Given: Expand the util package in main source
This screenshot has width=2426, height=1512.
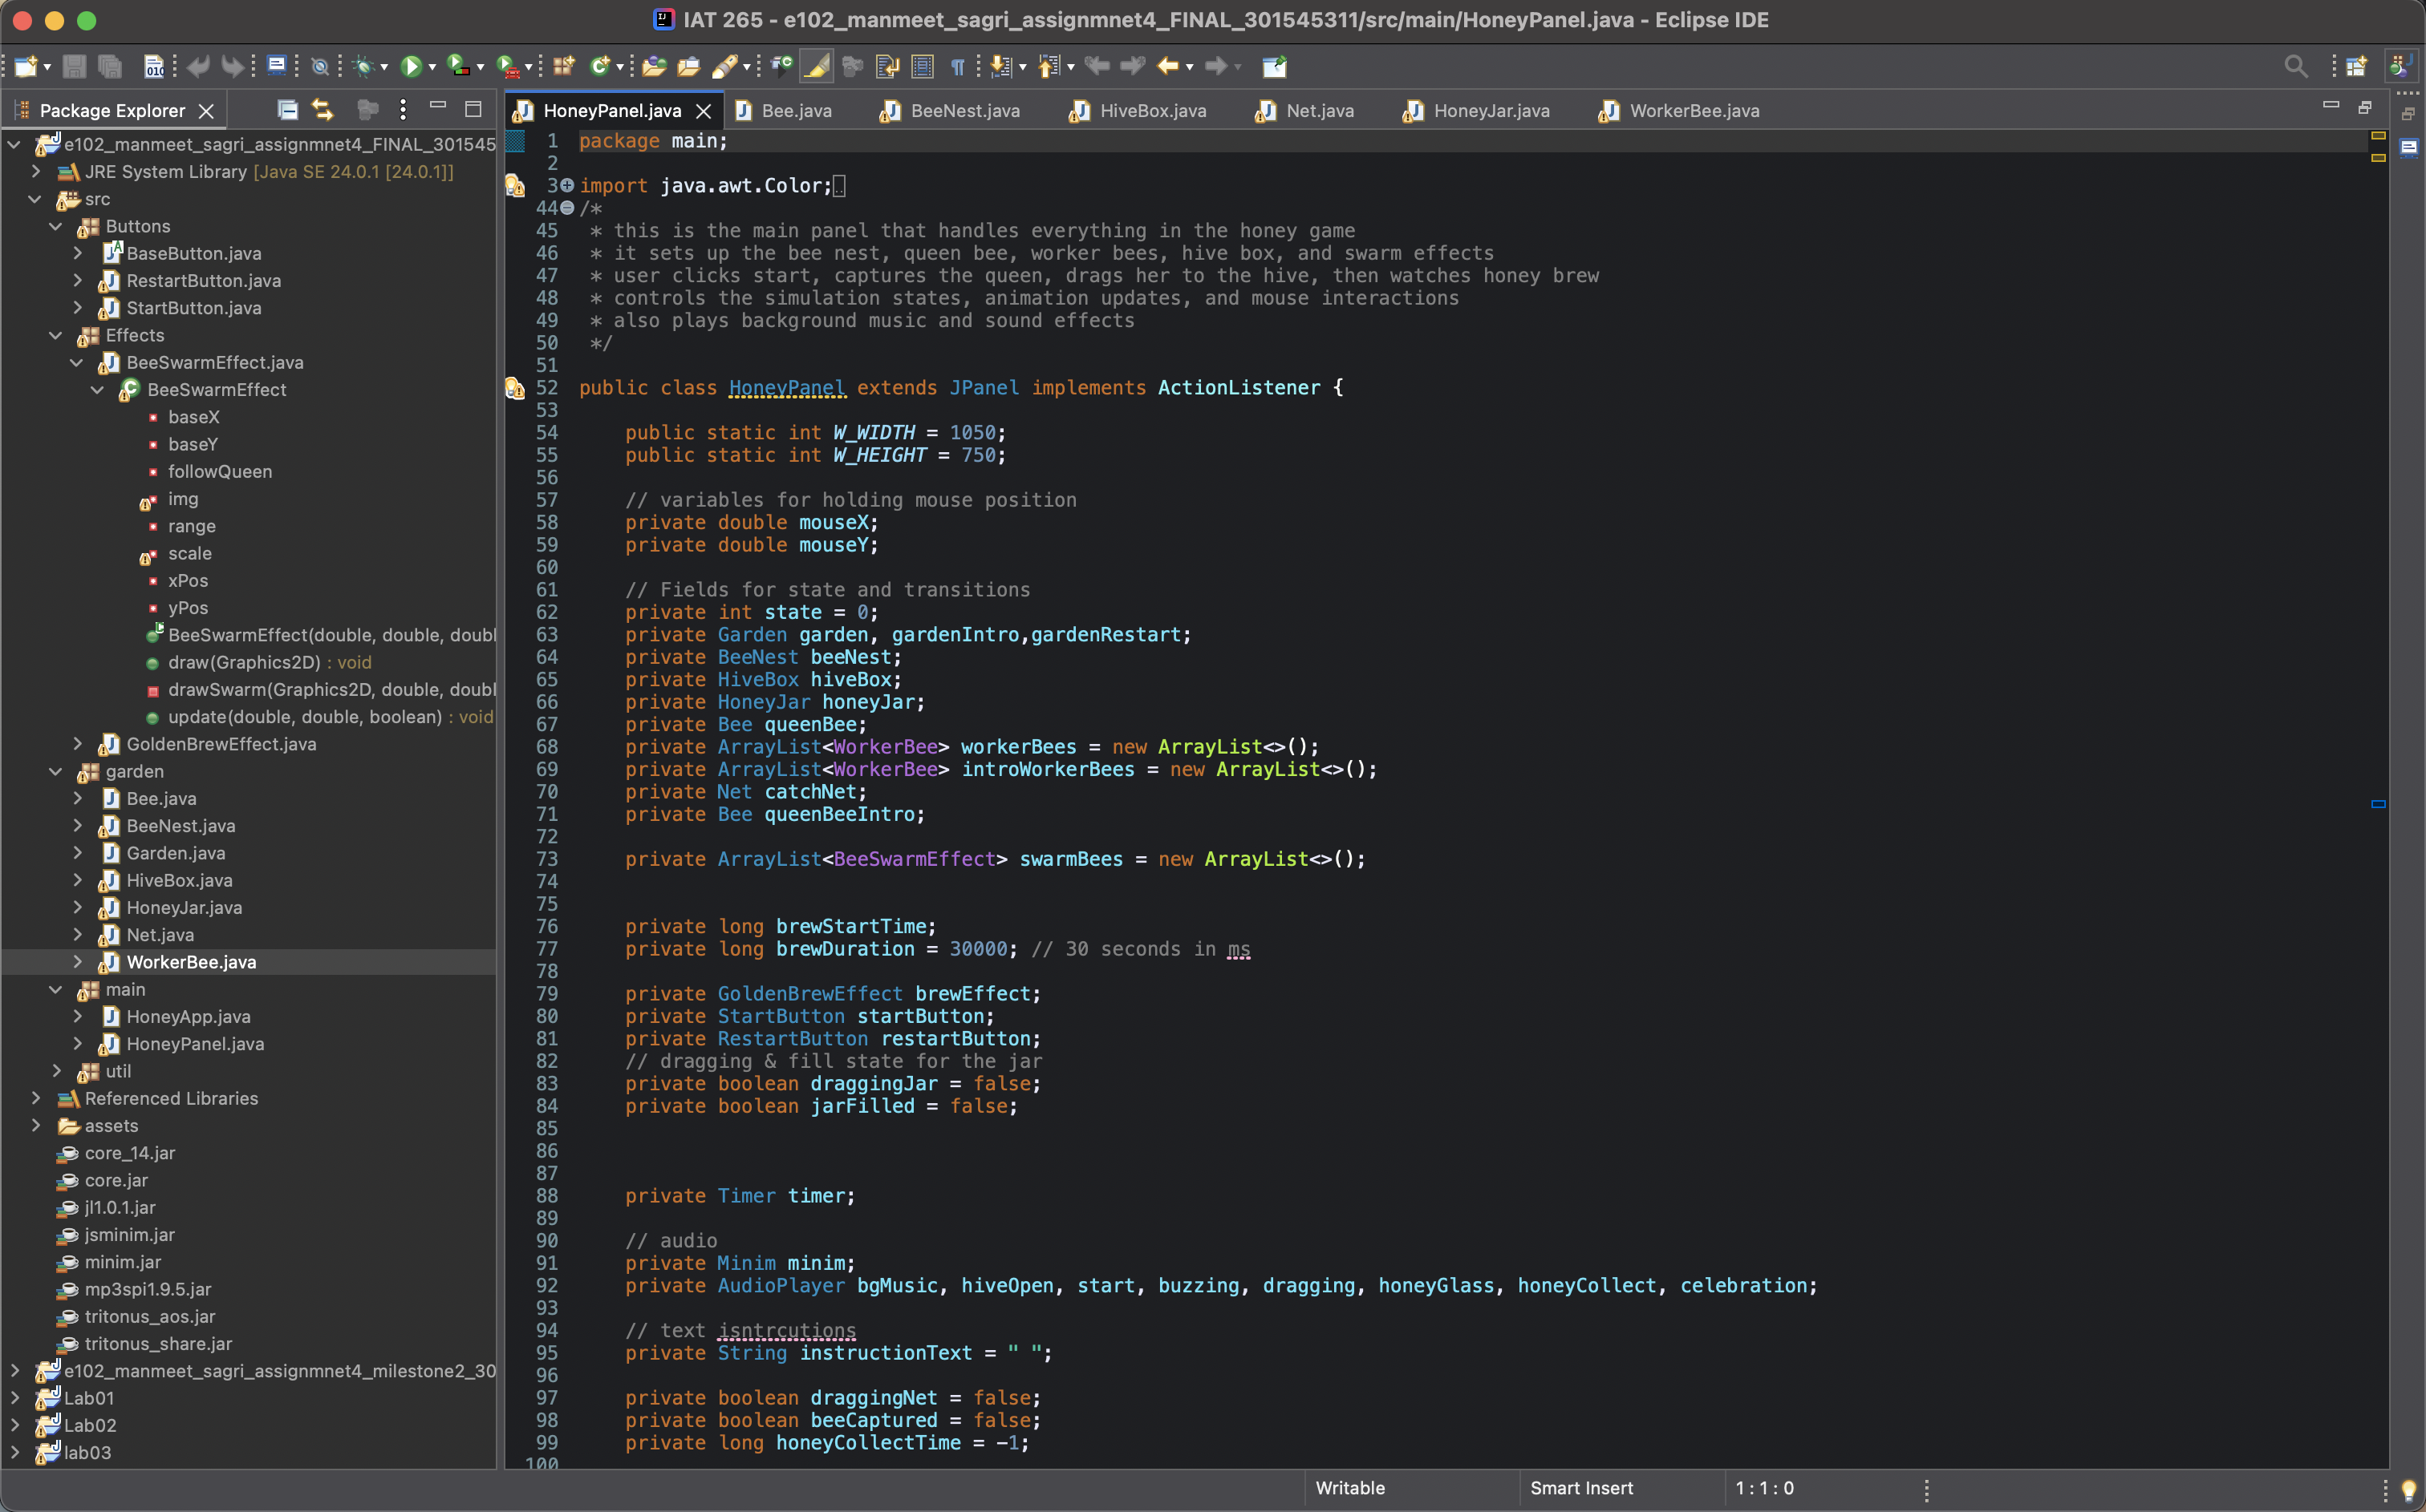Looking at the screenshot, I should [57, 1071].
